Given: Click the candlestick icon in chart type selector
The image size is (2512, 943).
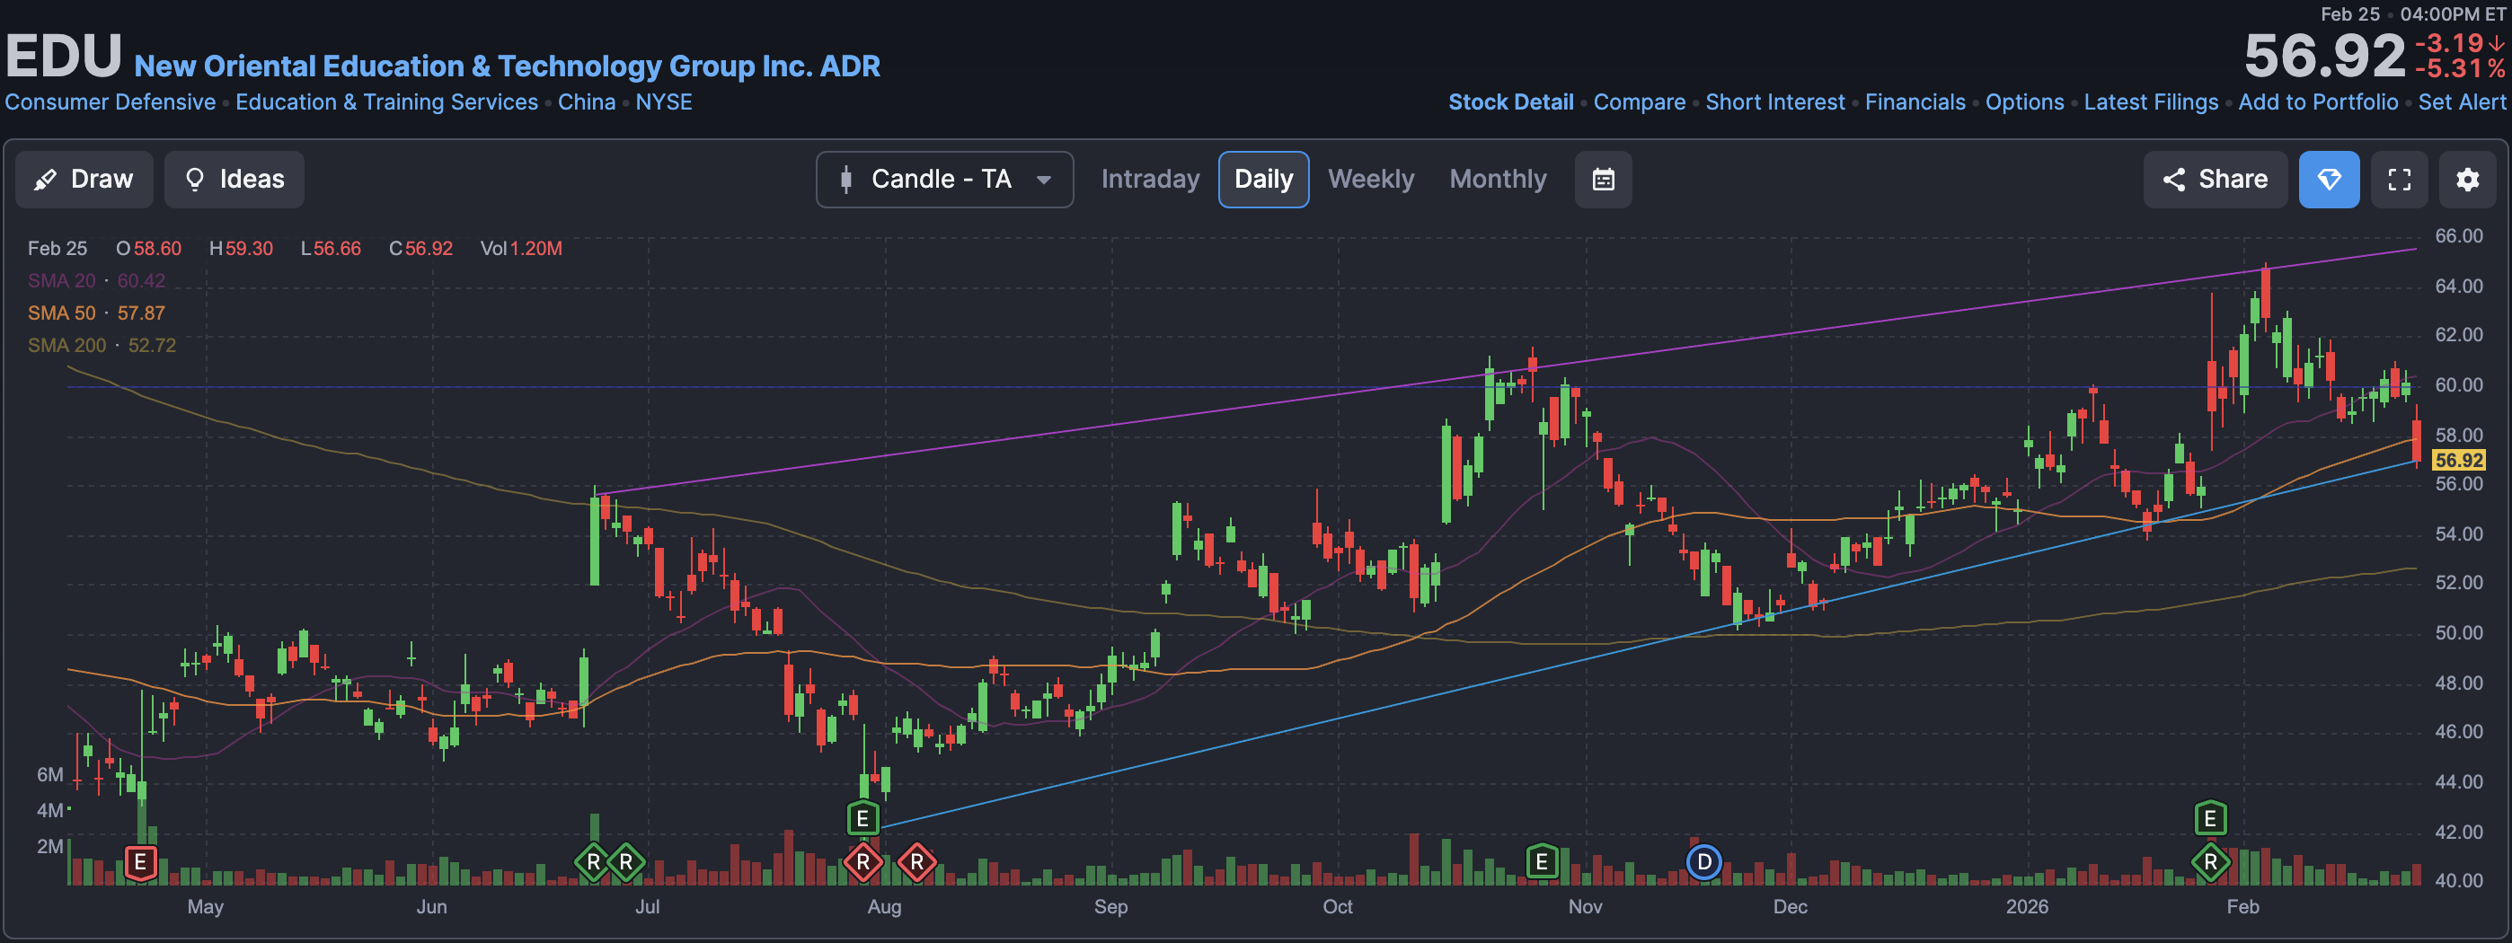Looking at the screenshot, I should [x=845, y=180].
